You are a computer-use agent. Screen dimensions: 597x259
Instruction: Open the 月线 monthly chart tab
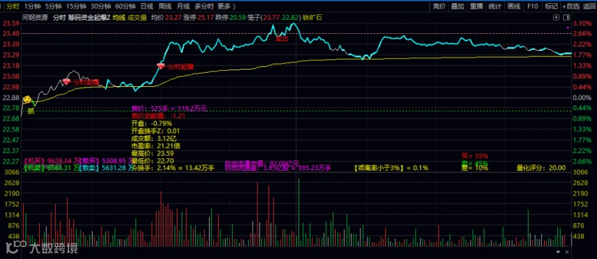click(x=183, y=6)
